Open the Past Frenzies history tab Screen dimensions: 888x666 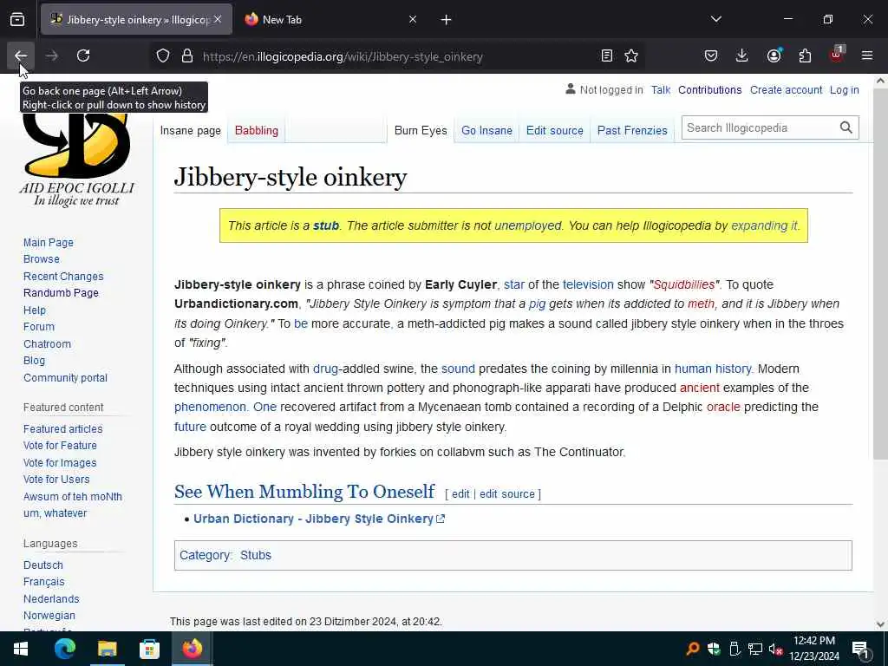pyautogui.click(x=632, y=131)
